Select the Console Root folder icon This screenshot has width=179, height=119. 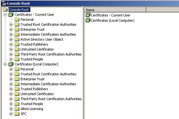(5, 10)
